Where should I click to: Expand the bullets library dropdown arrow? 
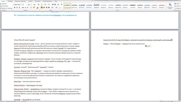[43, 5]
